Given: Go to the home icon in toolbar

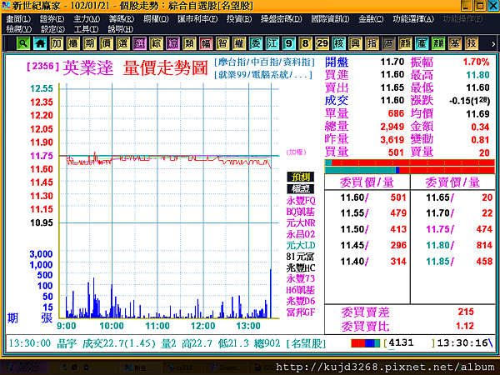Looking at the screenshot, I should coord(40,43).
